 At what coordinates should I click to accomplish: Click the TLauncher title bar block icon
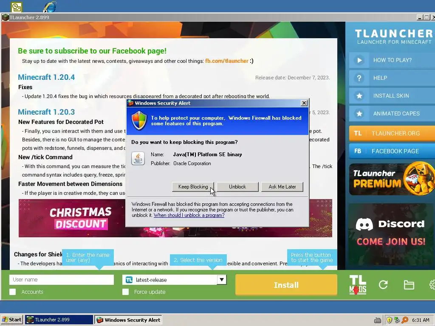click(5, 17)
